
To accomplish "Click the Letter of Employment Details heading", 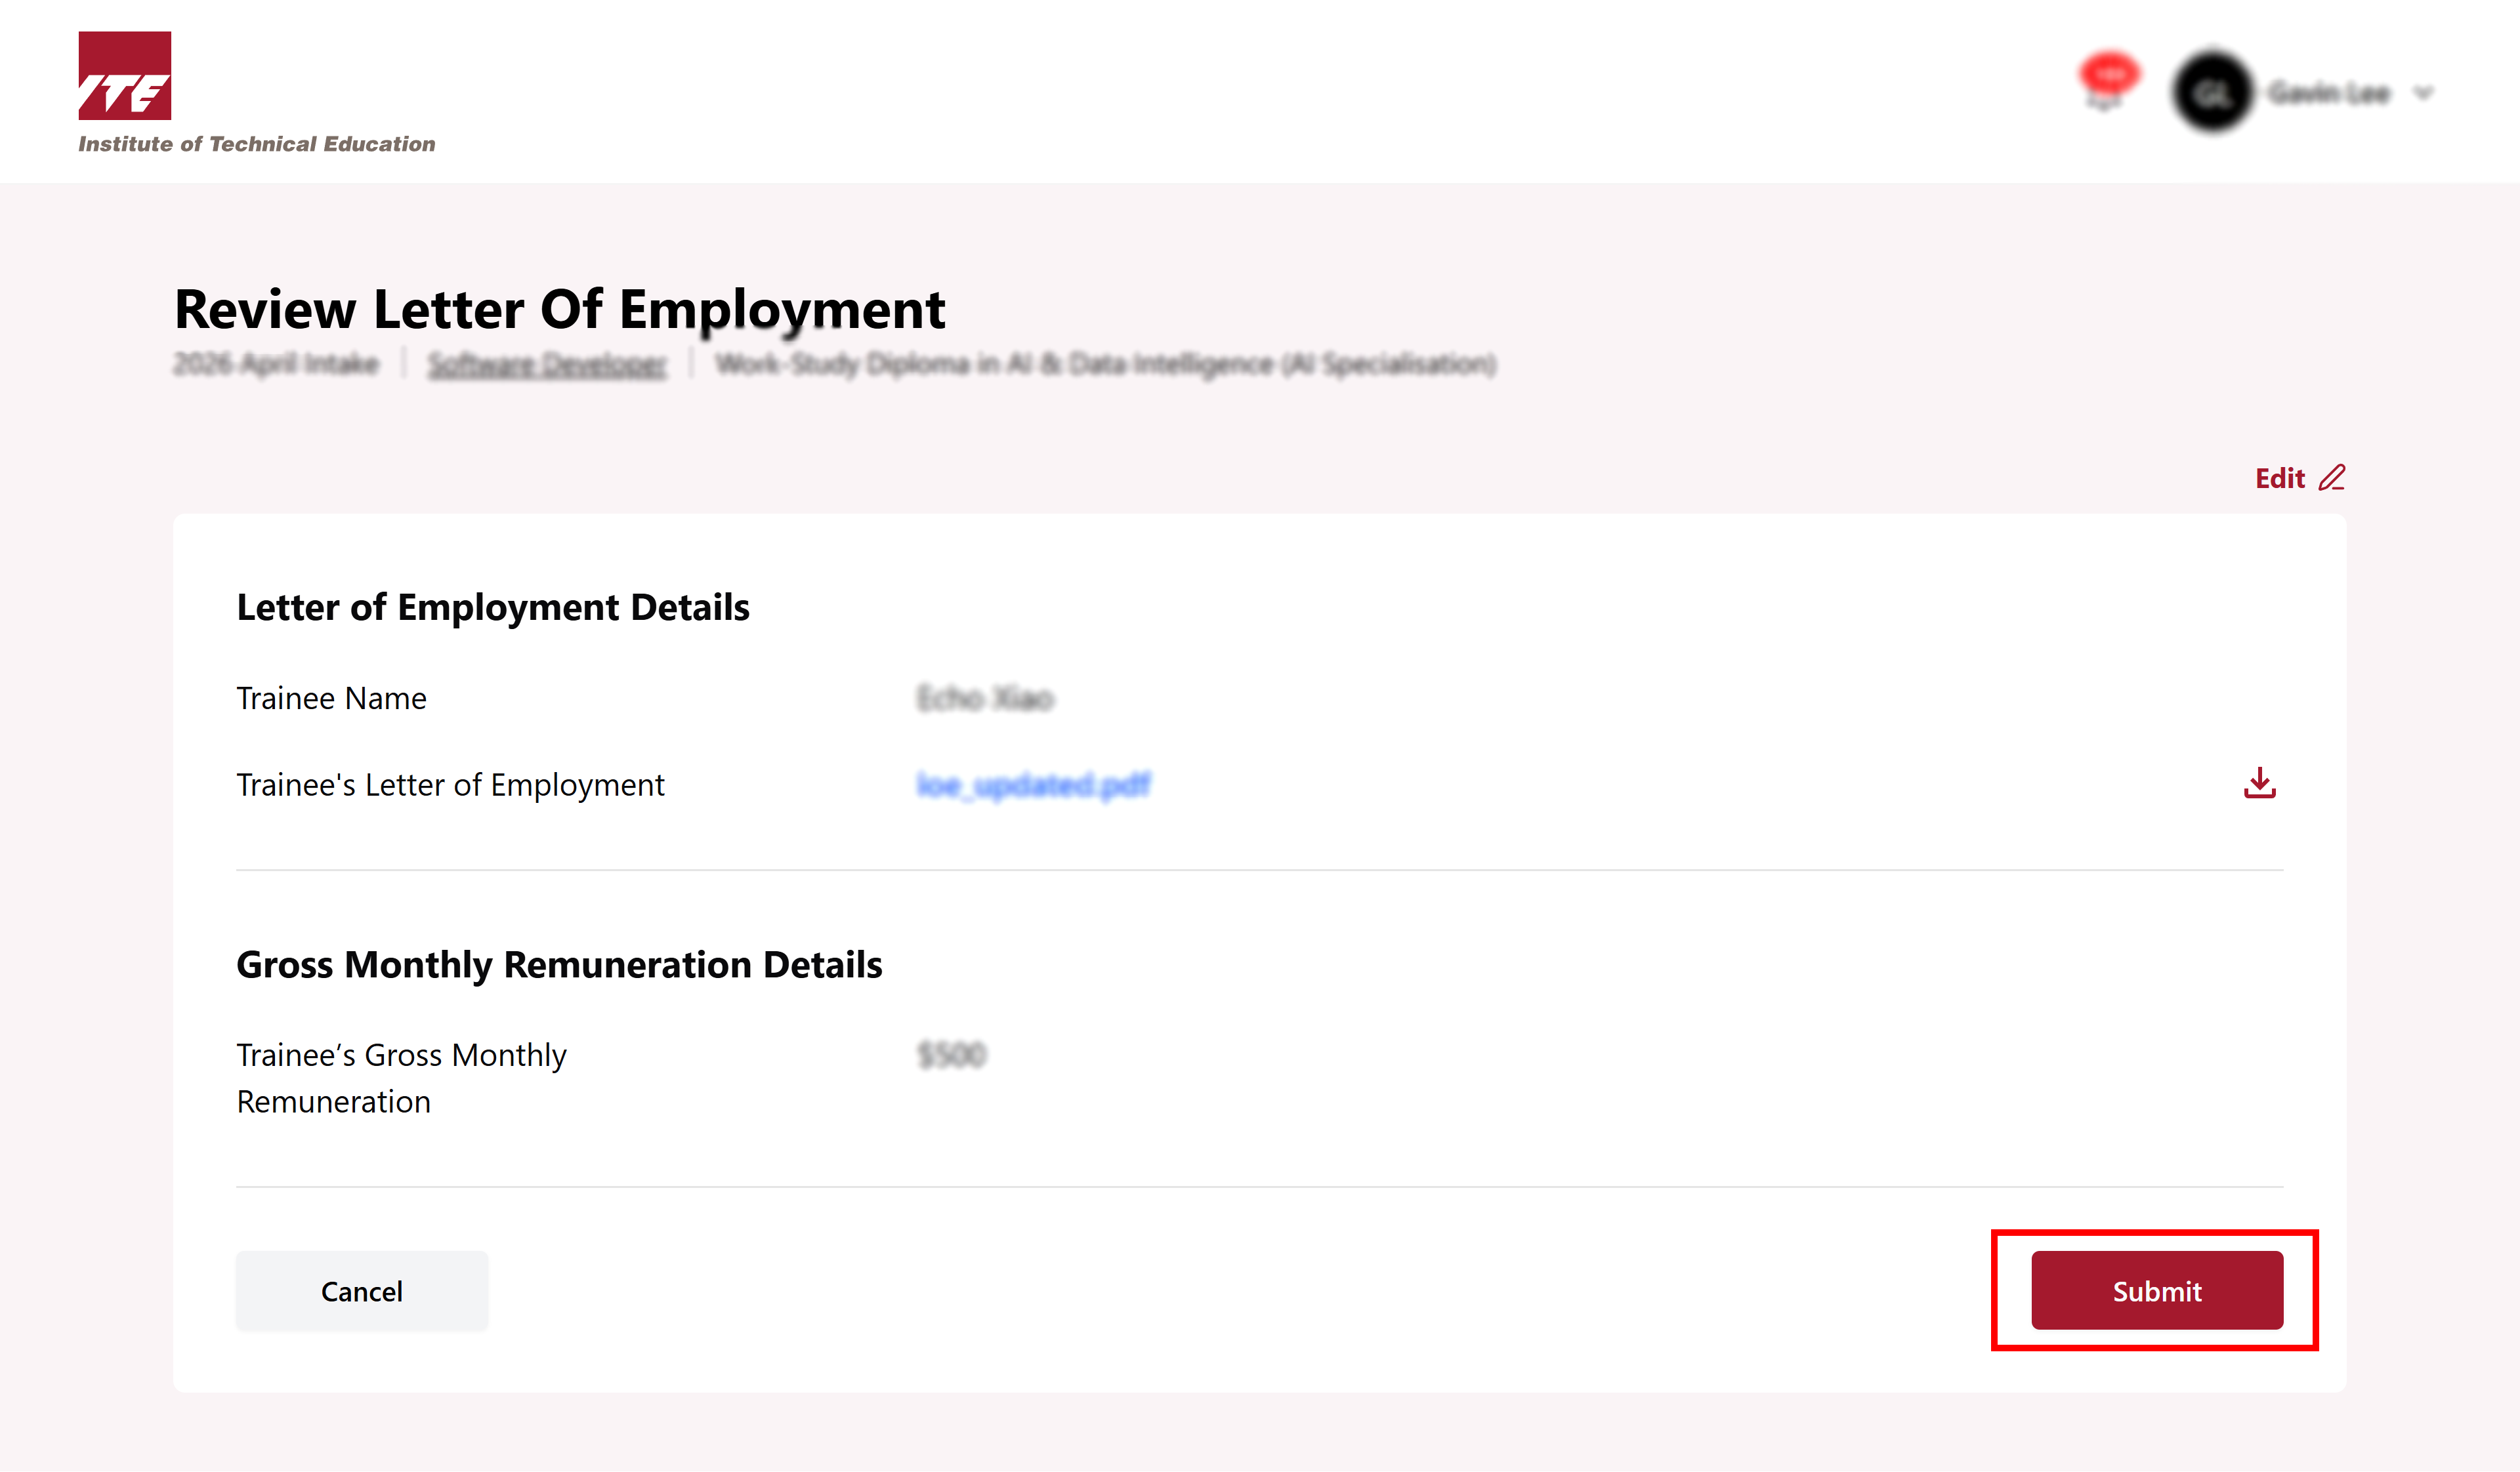I will 492,607.
